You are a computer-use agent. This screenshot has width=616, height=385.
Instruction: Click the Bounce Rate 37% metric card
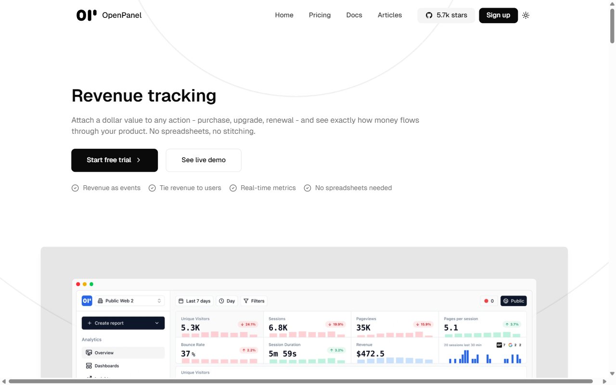219,350
